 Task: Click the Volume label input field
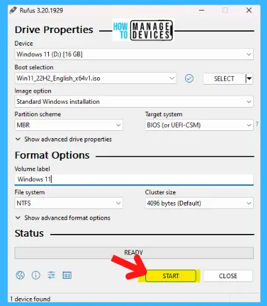[134, 179]
